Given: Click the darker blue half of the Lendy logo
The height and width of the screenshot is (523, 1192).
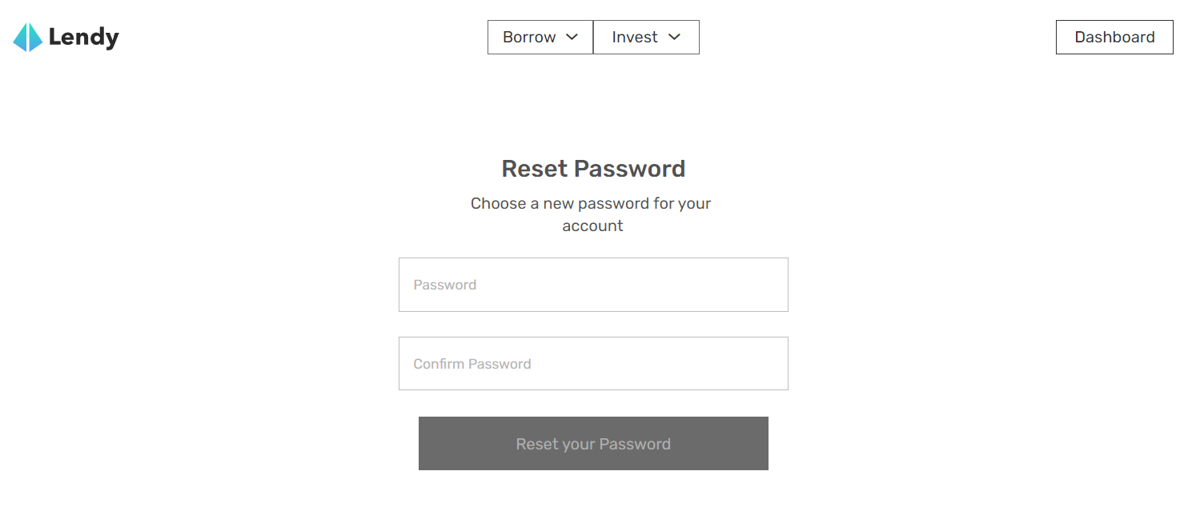Looking at the screenshot, I should (35, 38).
